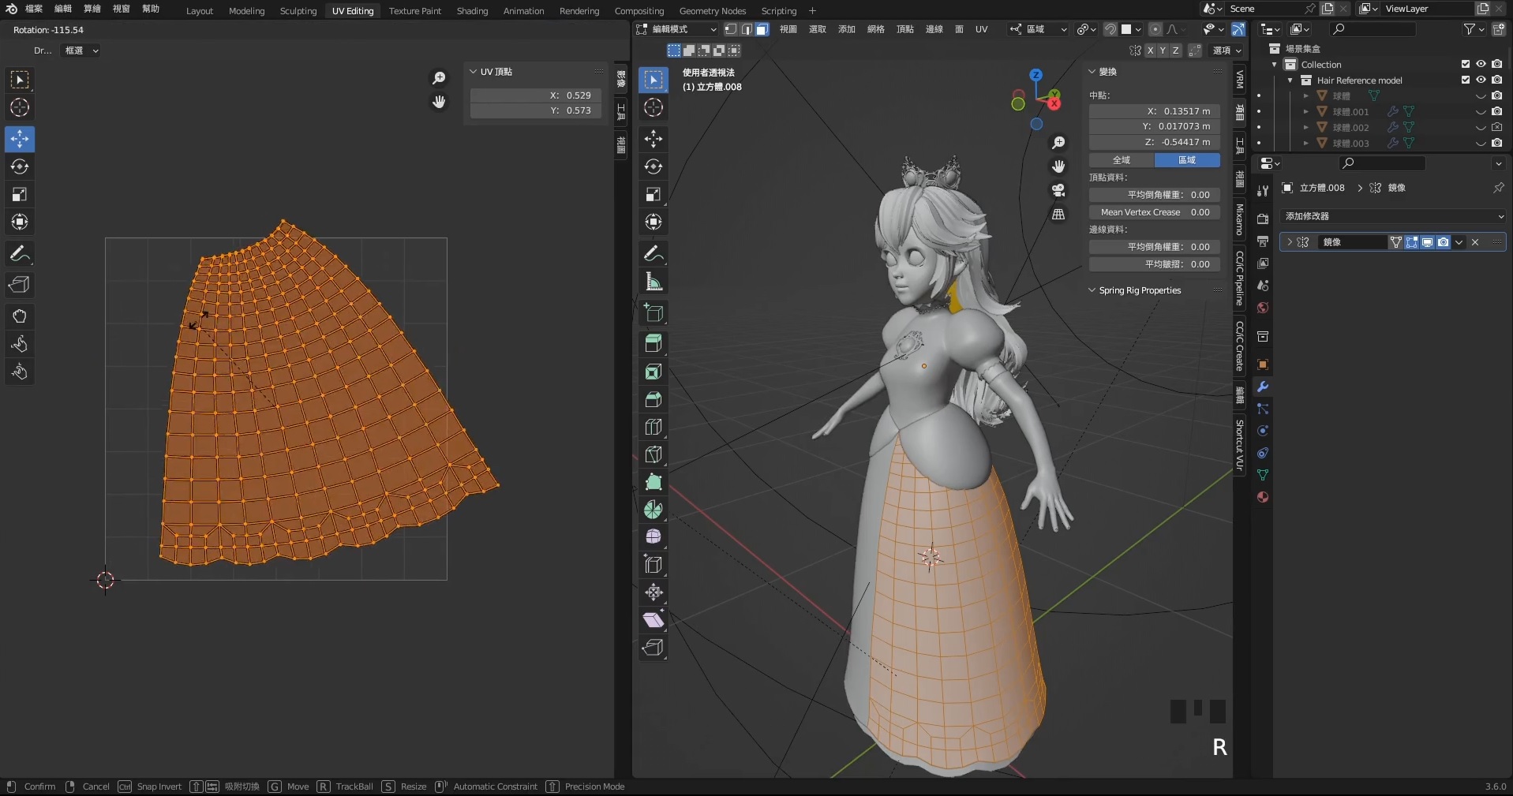Toggle mirror modifier edit mode display
This screenshot has height=796, width=1513.
click(1411, 242)
